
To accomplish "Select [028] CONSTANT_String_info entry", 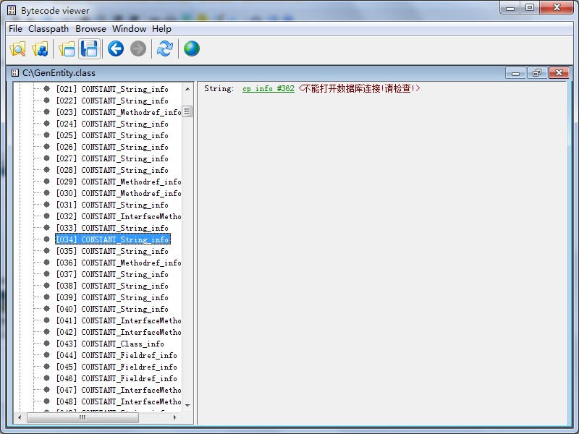I will 112,170.
